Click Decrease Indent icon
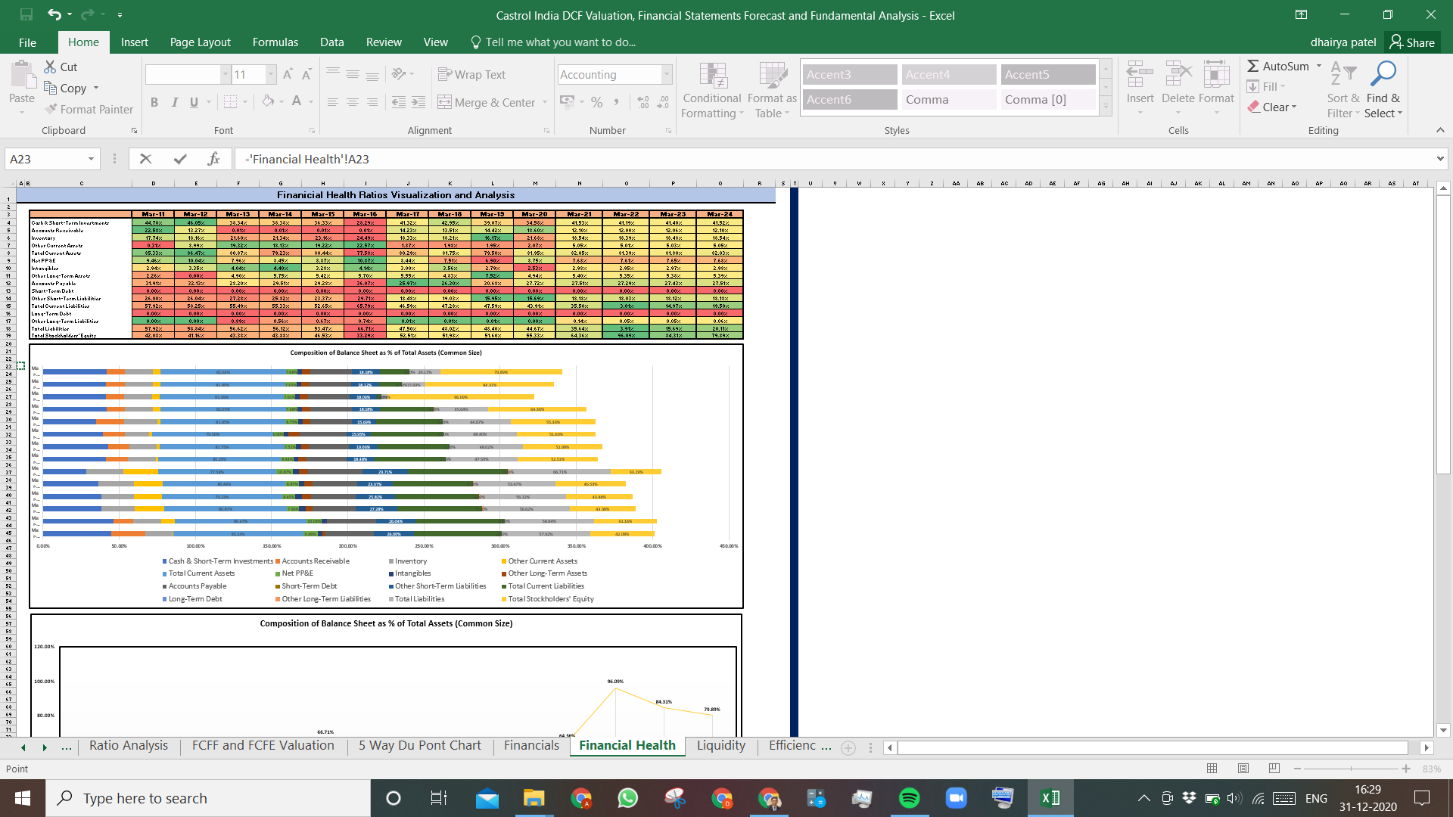 point(399,102)
